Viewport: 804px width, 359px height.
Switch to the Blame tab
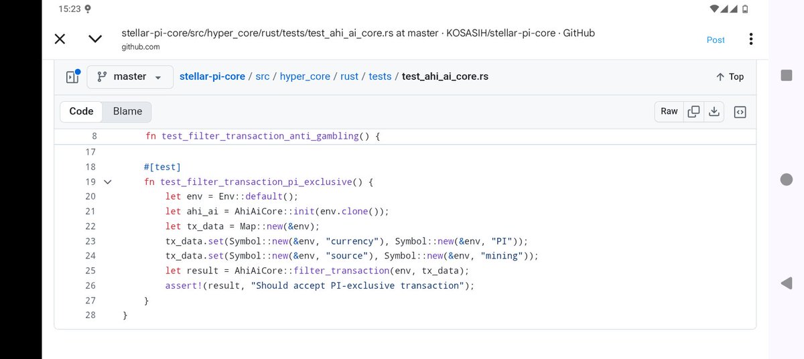(127, 111)
